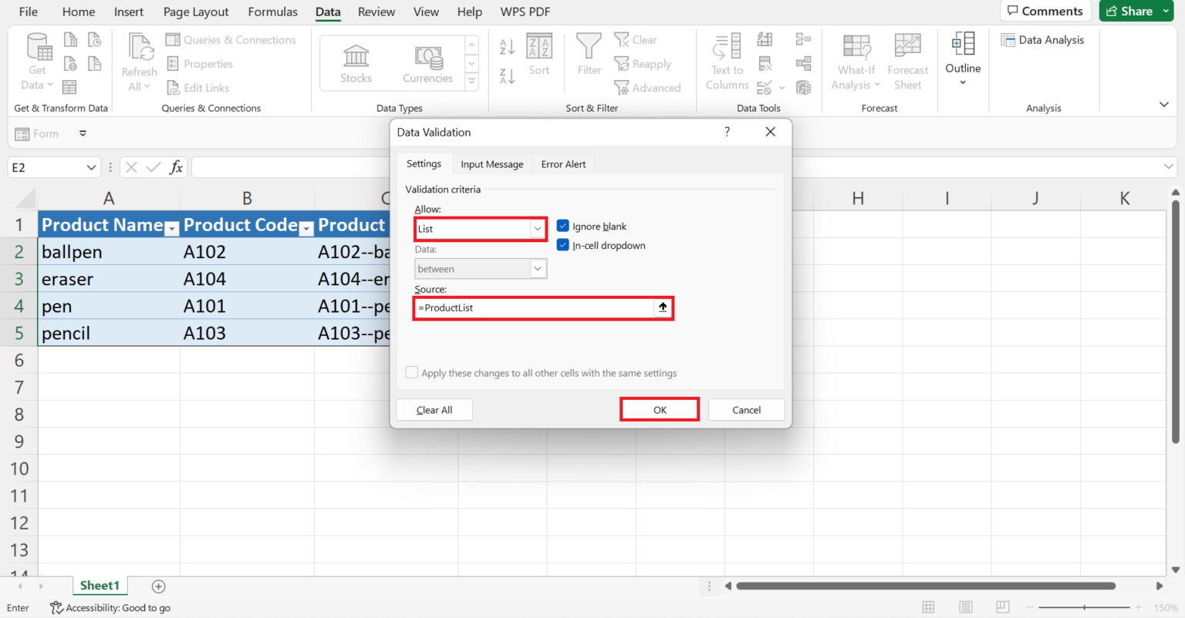Click the Clear All button
Image resolution: width=1185 pixels, height=618 pixels.
[x=434, y=410]
